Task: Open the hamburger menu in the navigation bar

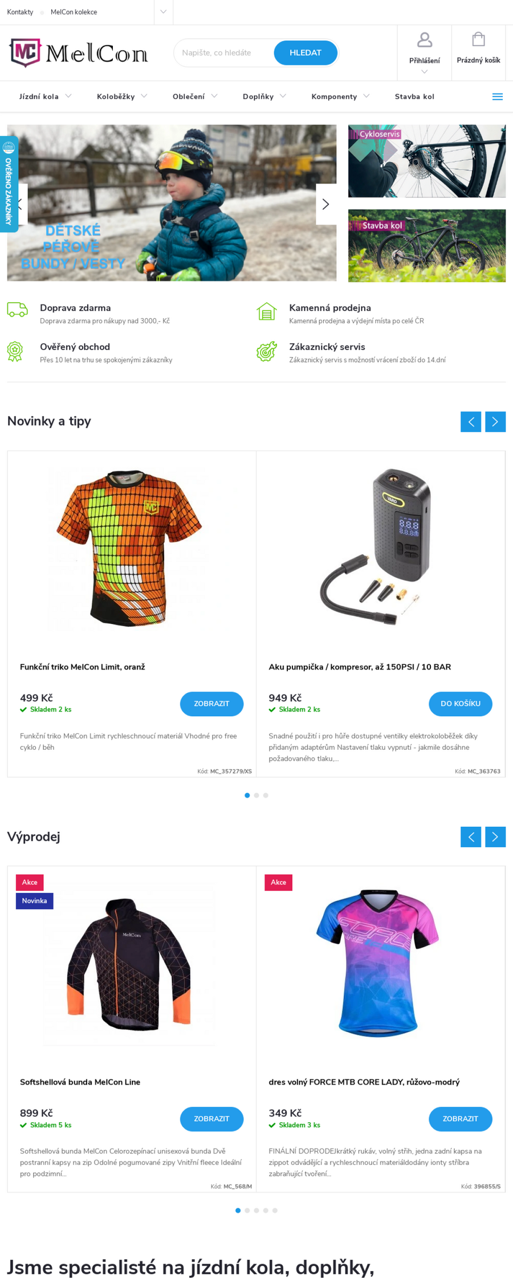Action: click(x=497, y=97)
